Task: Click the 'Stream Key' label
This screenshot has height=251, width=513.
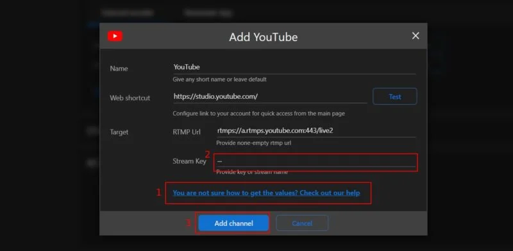Action: pos(189,161)
